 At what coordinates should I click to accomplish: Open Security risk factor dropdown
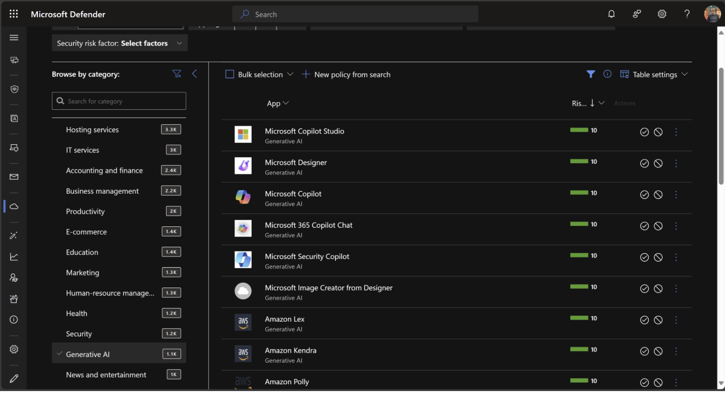click(120, 43)
